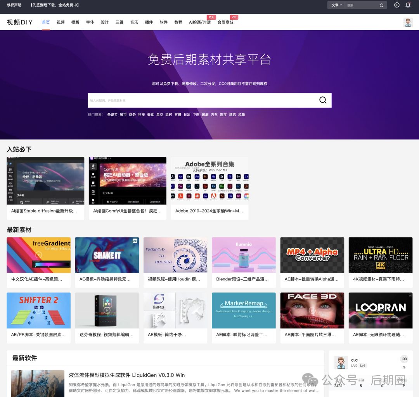Click the 4K视频素材-真实下雨特 title
Viewport: 419px width, 397px height.
[379, 279]
